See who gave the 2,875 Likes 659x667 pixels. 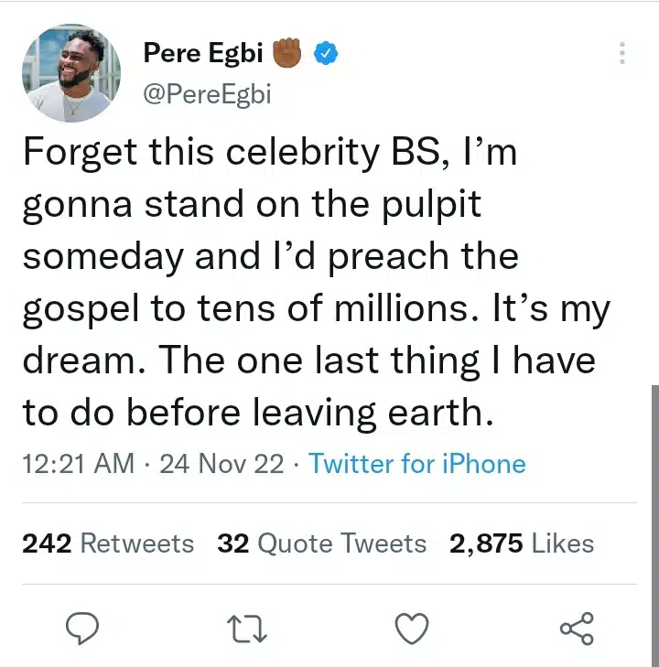point(522,543)
